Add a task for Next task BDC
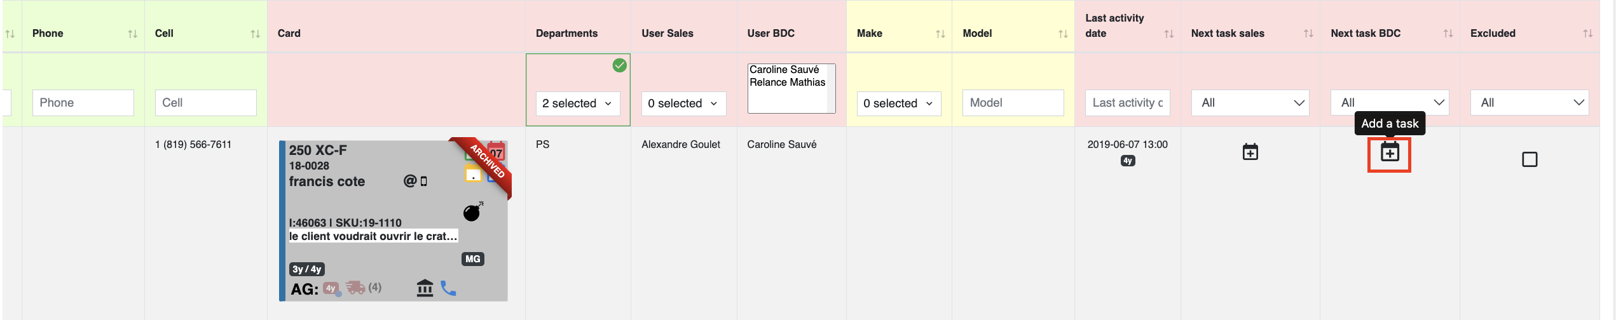The image size is (1616, 320). coord(1390,152)
